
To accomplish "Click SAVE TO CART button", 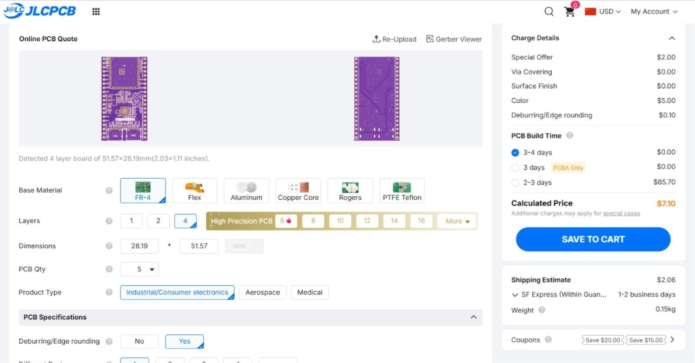I will [593, 239].
